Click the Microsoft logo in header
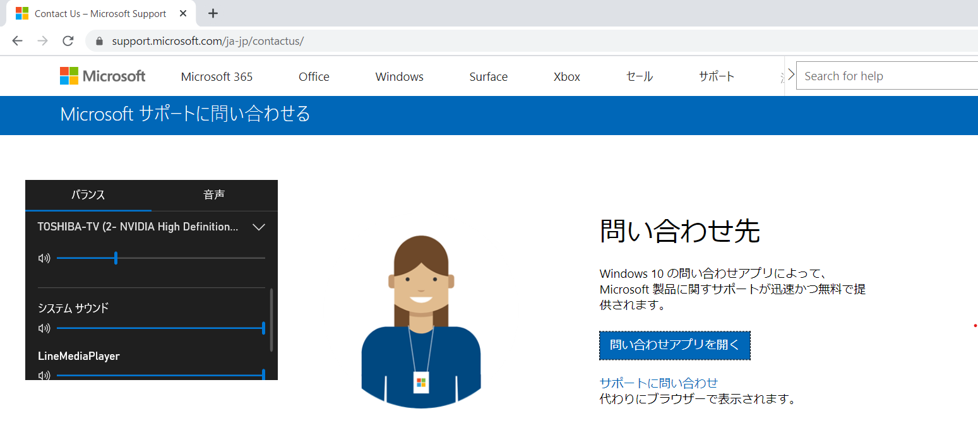 tap(103, 76)
